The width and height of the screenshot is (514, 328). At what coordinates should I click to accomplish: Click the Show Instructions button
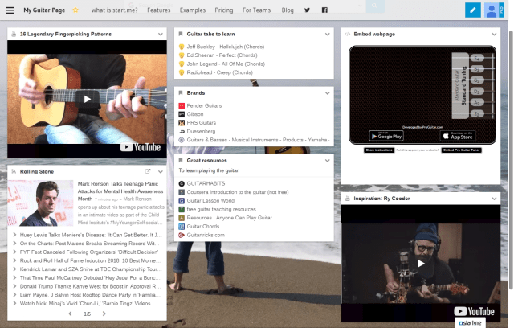point(379,150)
